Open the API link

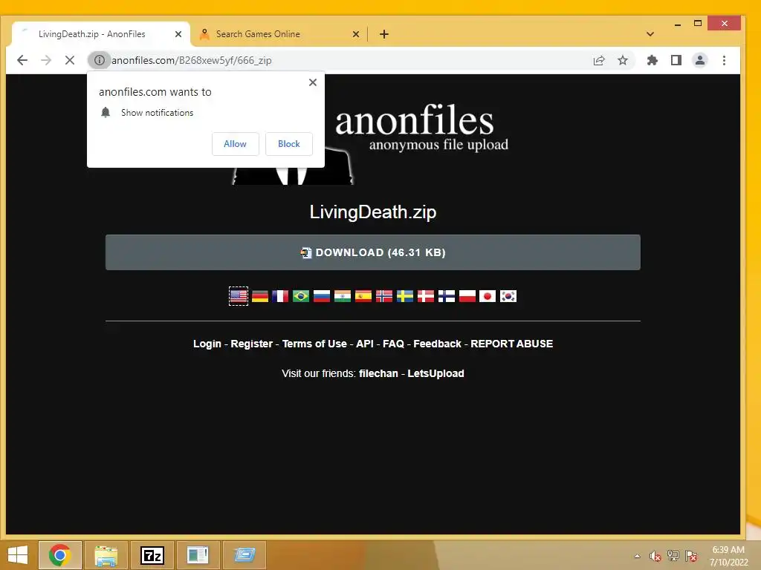(365, 344)
